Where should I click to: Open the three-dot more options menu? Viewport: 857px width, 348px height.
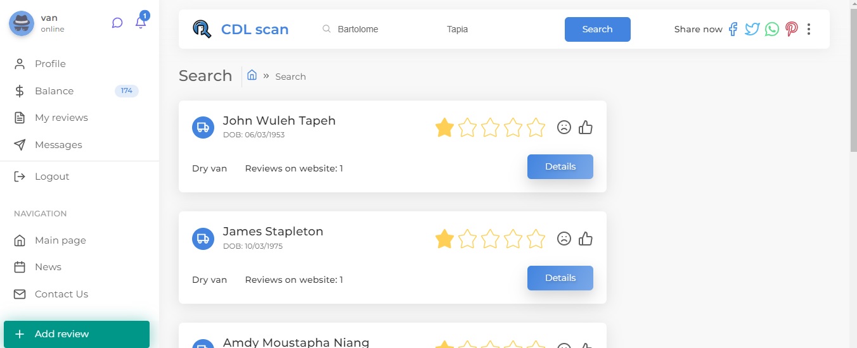tap(809, 29)
